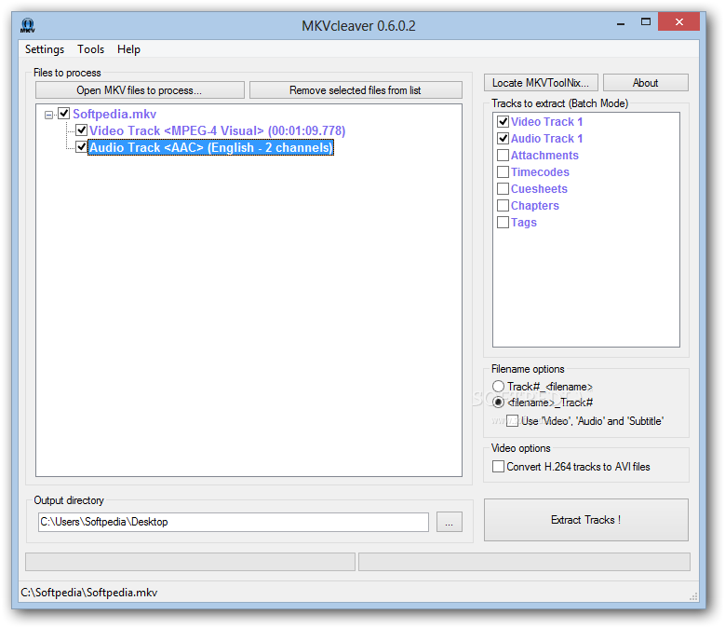Click the Attachments label text

pos(544,155)
